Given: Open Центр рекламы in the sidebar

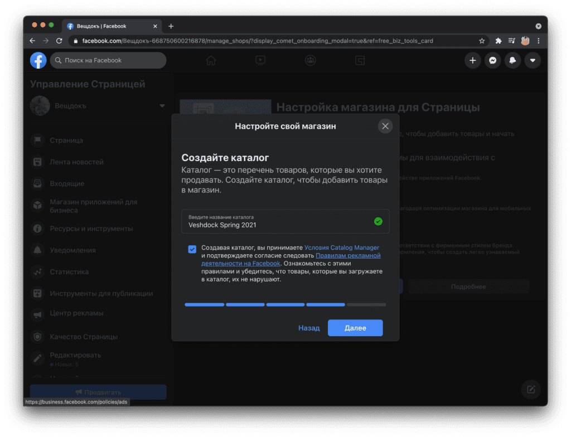Looking at the screenshot, I should pyautogui.click(x=76, y=314).
